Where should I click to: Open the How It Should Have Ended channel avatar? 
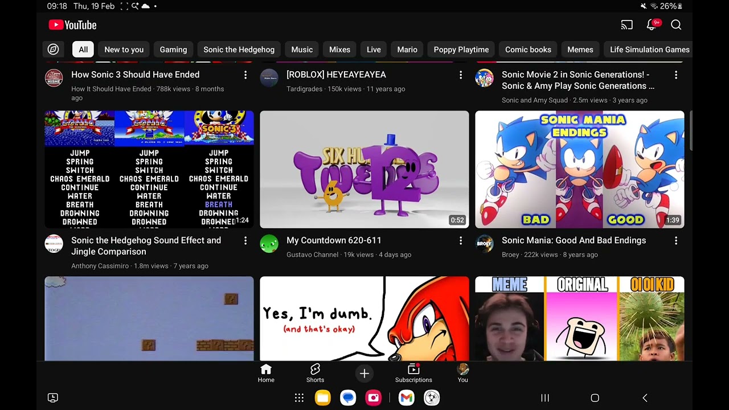coord(54,78)
